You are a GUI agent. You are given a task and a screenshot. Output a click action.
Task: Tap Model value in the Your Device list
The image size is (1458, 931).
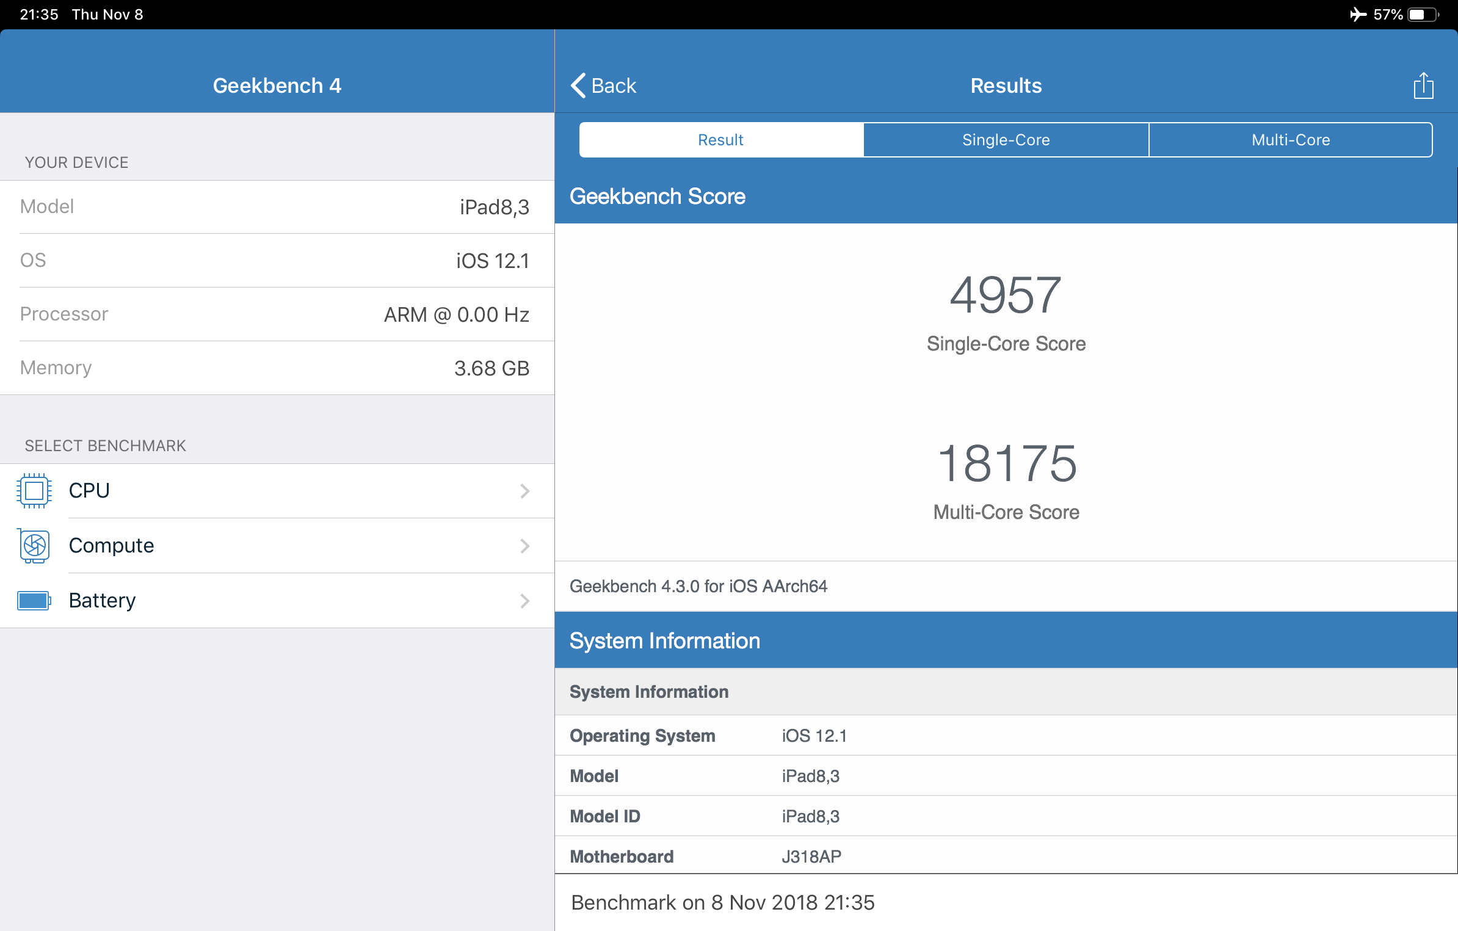pos(495,207)
